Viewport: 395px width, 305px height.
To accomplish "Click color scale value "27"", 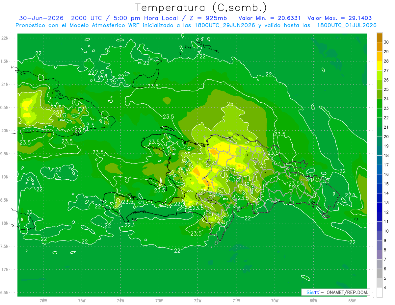I will coord(386,70).
